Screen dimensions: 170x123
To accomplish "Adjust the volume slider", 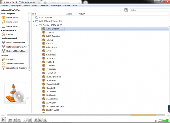I will pos(164,120).
